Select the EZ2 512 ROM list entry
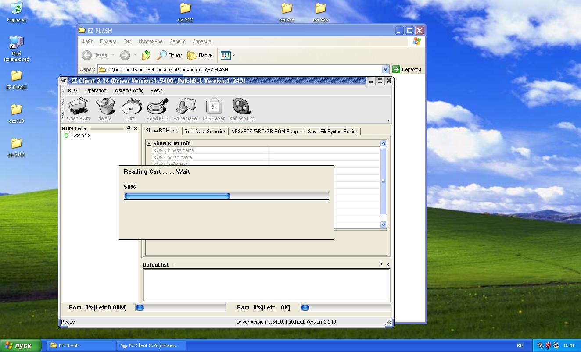This screenshot has width=581, height=352. pyautogui.click(x=81, y=135)
